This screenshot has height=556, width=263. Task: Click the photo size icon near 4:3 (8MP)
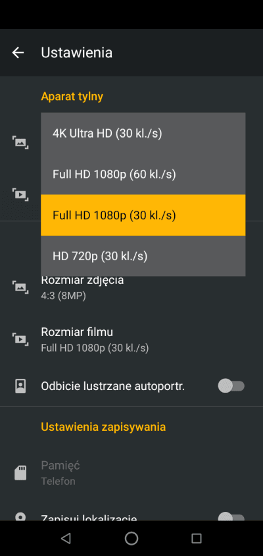click(20, 287)
